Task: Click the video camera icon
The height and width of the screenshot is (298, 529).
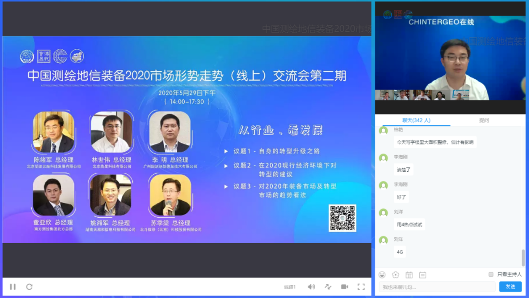Action: (344, 287)
